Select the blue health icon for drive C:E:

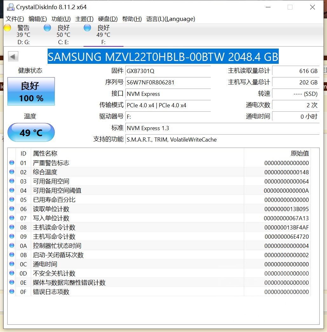(47, 28)
